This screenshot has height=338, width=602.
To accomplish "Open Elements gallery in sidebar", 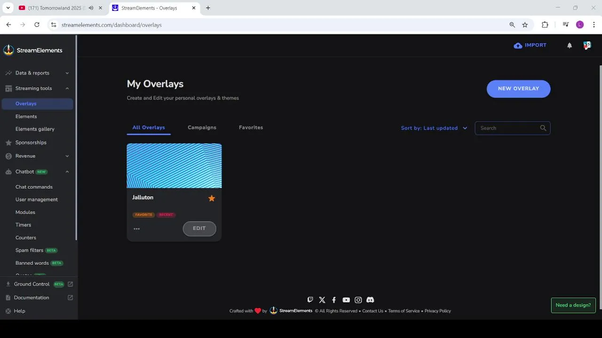I will (x=35, y=129).
